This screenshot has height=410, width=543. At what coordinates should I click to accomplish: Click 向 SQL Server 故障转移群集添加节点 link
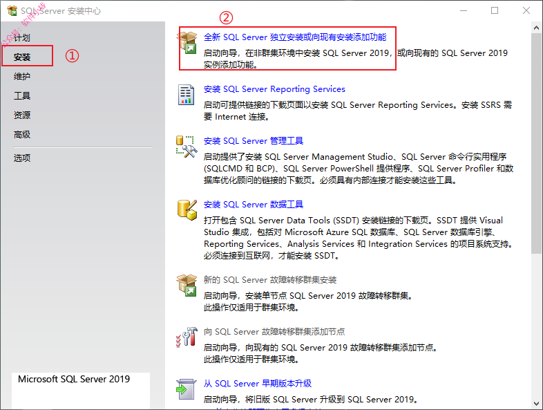pos(274,332)
